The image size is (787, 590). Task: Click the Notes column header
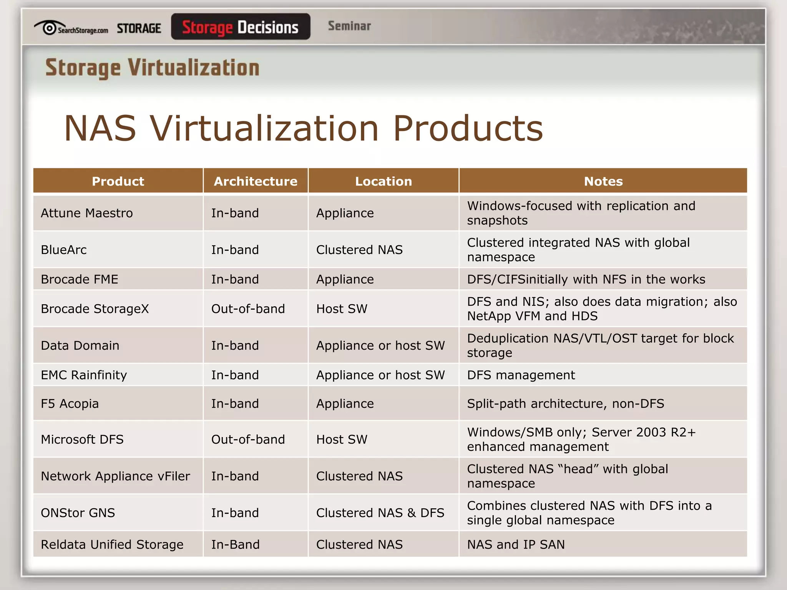click(603, 181)
